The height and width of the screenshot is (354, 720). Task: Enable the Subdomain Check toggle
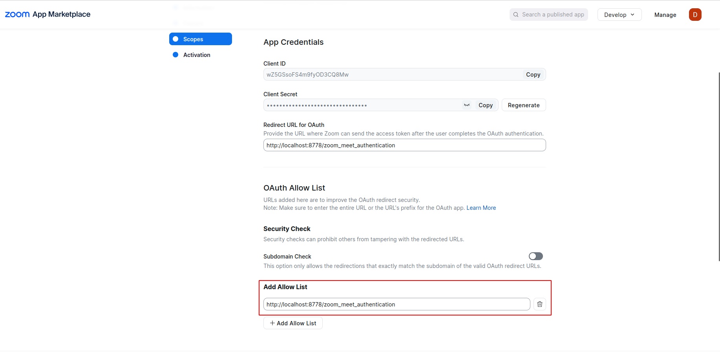tap(535, 256)
